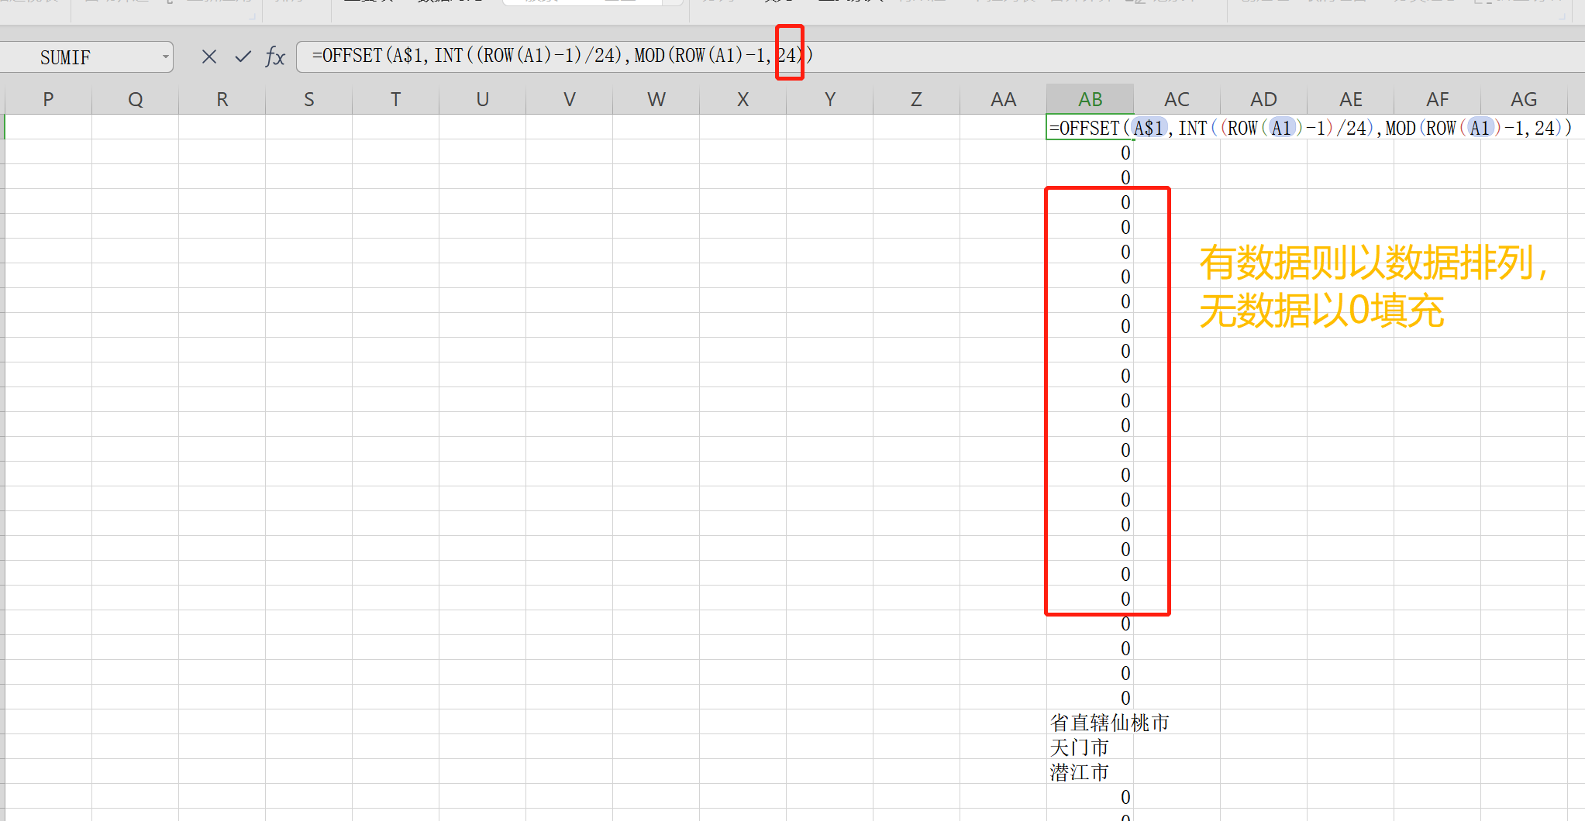The width and height of the screenshot is (1585, 821).
Task: Cancel formula entry with the X icon
Action: point(208,57)
